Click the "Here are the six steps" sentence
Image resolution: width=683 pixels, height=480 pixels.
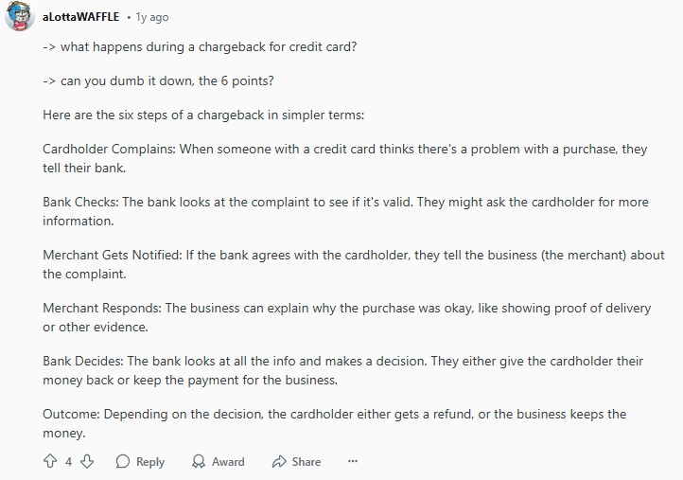(210, 116)
